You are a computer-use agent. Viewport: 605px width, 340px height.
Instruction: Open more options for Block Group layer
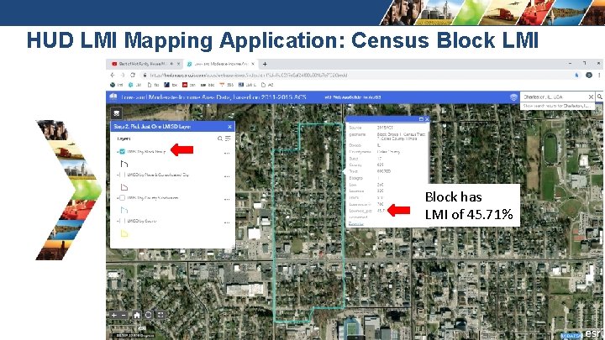tap(227, 153)
